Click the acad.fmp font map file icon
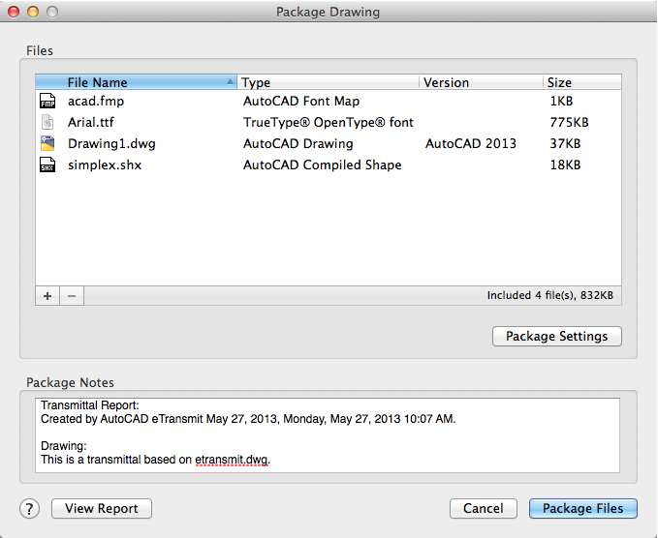The image size is (658, 538). tap(47, 101)
